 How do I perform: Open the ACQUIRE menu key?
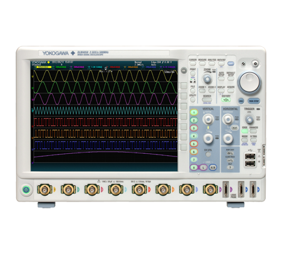231,91
